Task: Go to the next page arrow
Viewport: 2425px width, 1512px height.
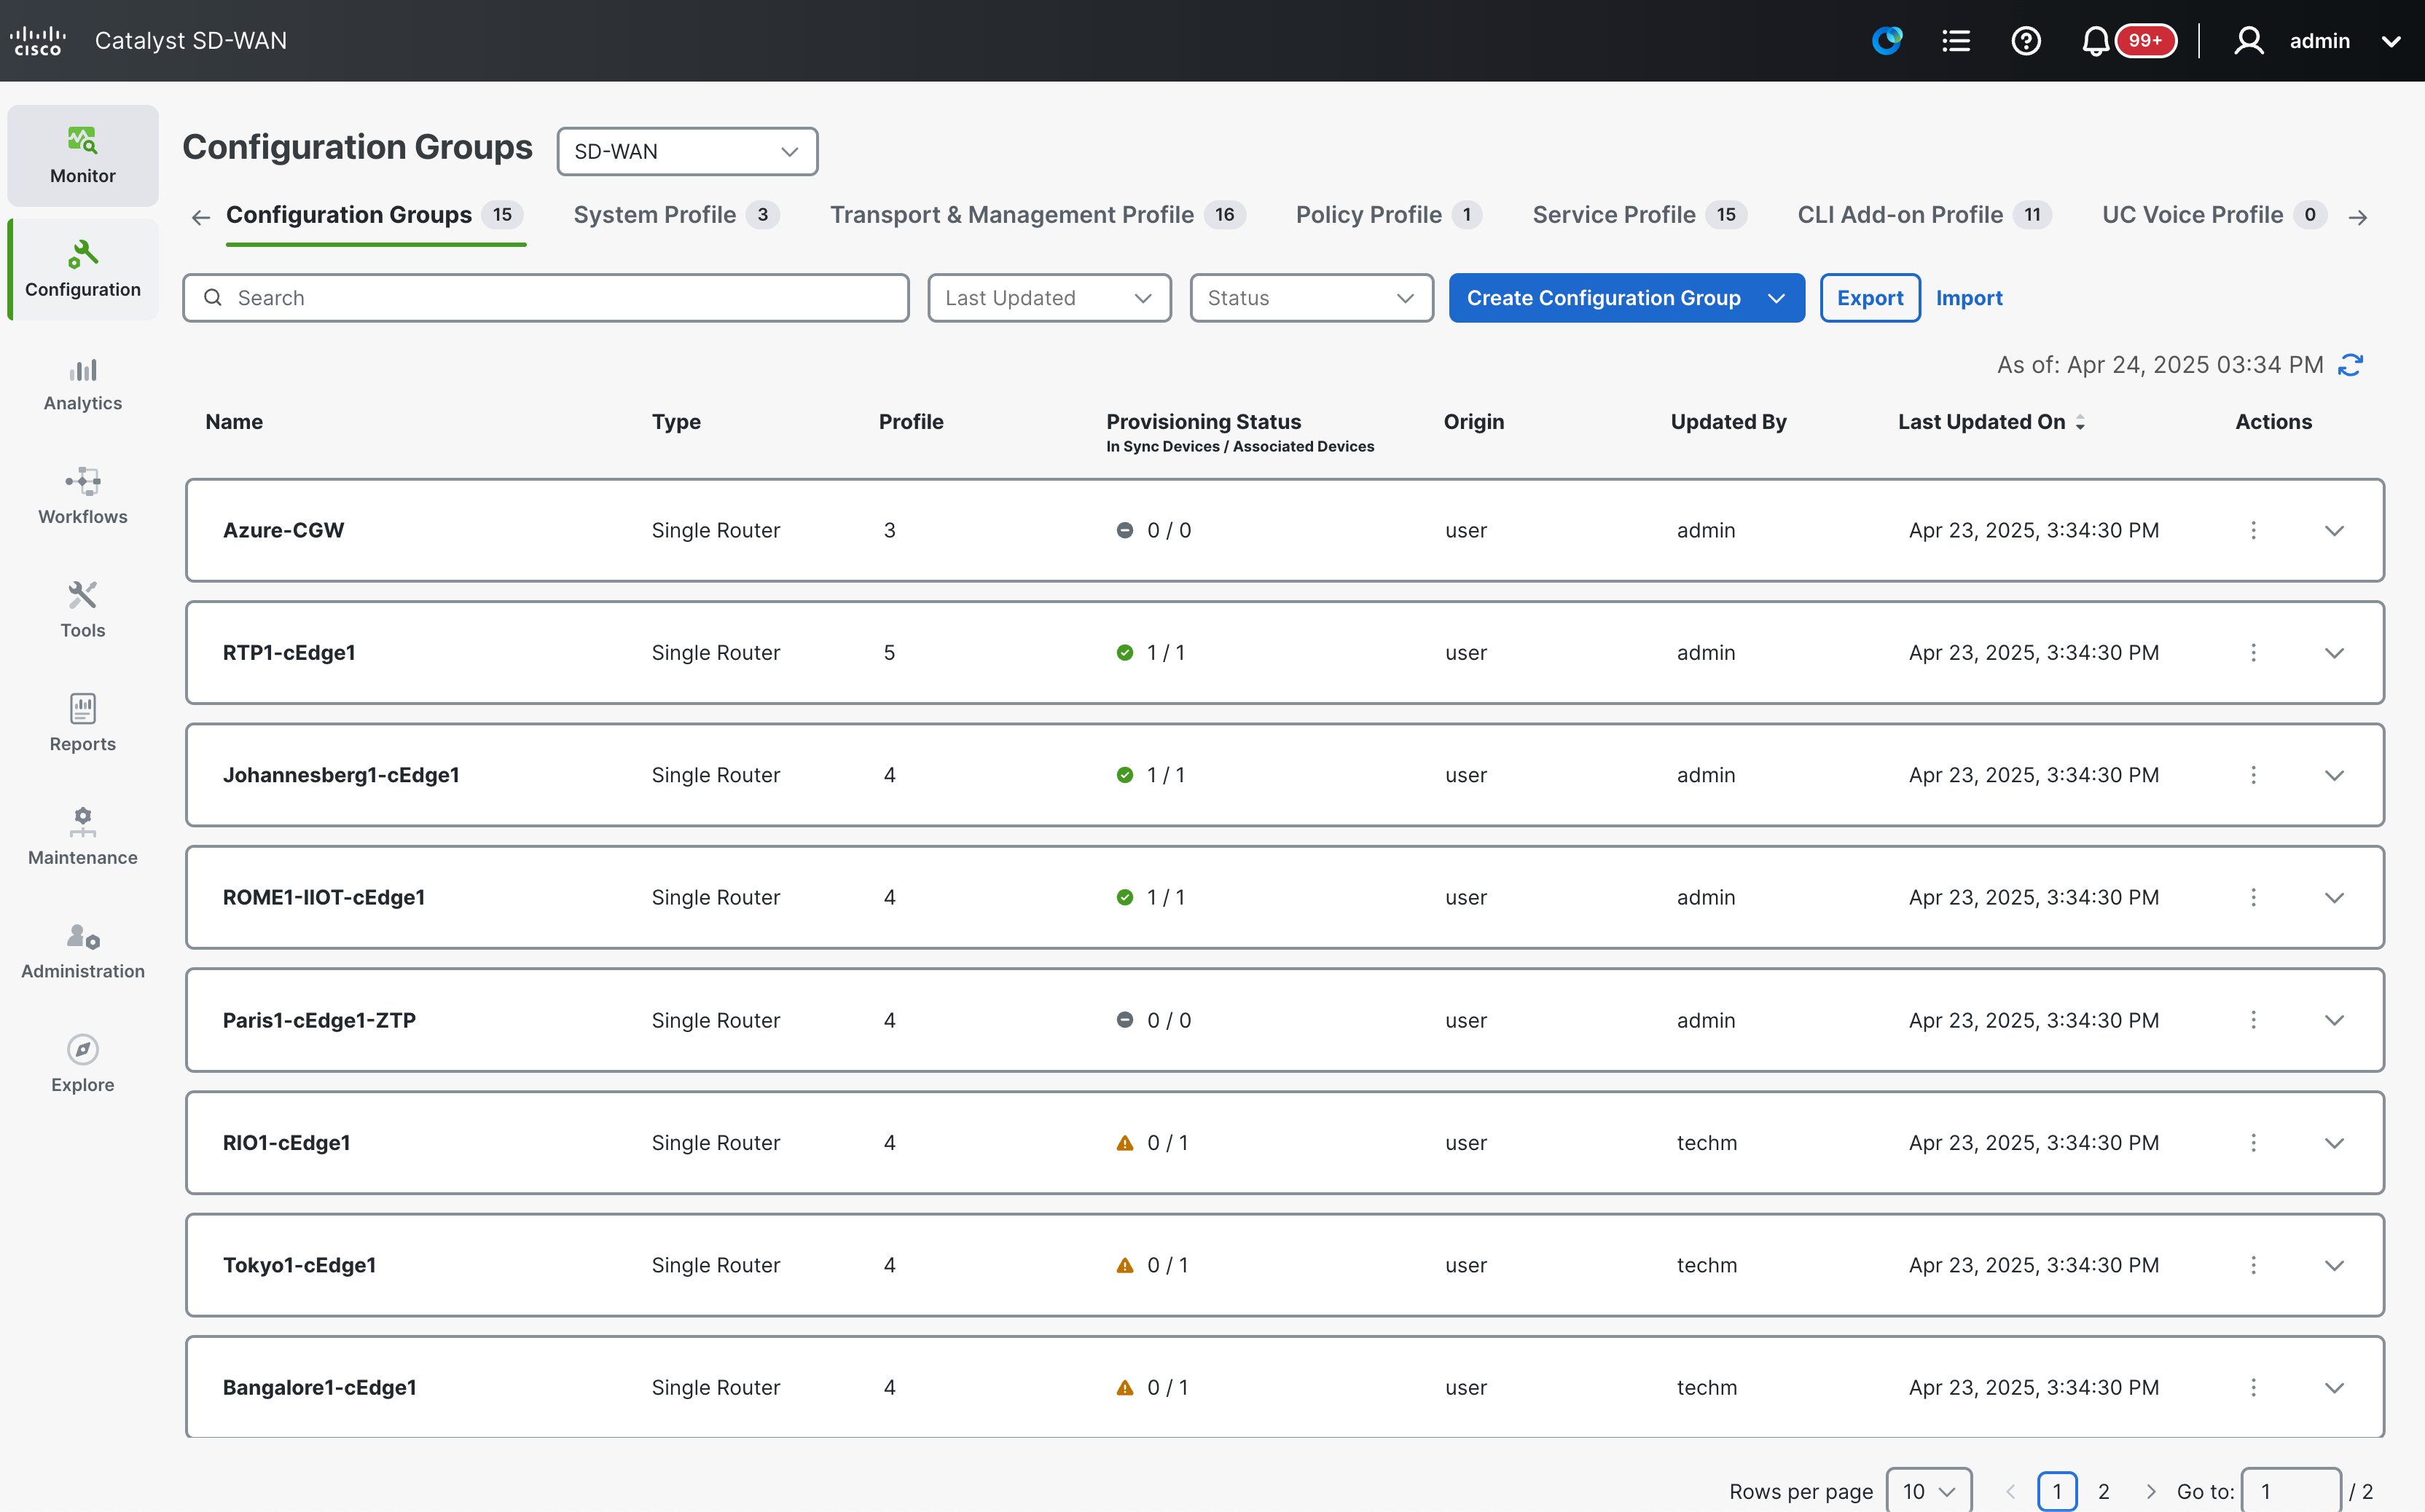Action: tap(2151, 1491)
